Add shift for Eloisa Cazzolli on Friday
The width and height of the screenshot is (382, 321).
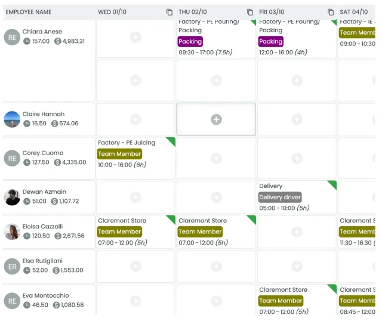coord(297,232)
